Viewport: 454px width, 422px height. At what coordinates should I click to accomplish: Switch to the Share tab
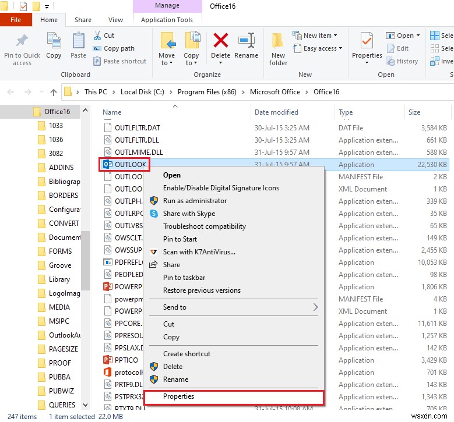pos(83,20)
